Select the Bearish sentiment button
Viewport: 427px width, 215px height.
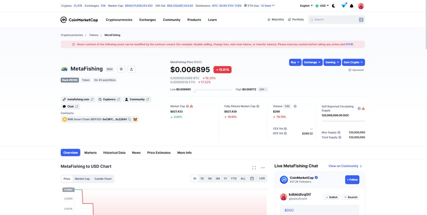[350, 197]
